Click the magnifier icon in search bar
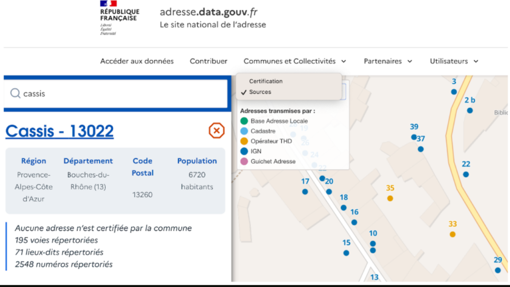Screen dimensions: 510x287 click(15, 93)
